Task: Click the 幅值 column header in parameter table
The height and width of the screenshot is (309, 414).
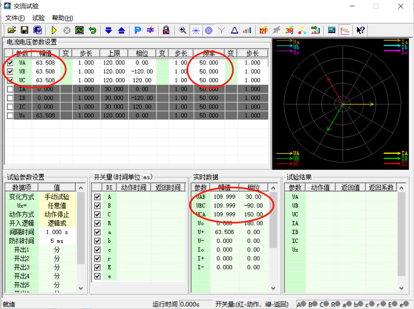Action: coord(46,53)
